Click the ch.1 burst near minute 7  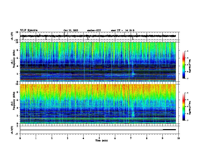pyautogui.click(x=133, y=73)
